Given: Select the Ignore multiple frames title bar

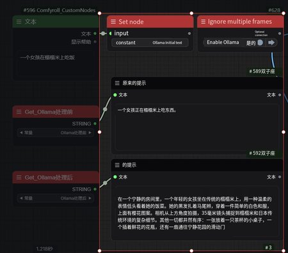Looking at the screenshot, I should click(240, 22).
